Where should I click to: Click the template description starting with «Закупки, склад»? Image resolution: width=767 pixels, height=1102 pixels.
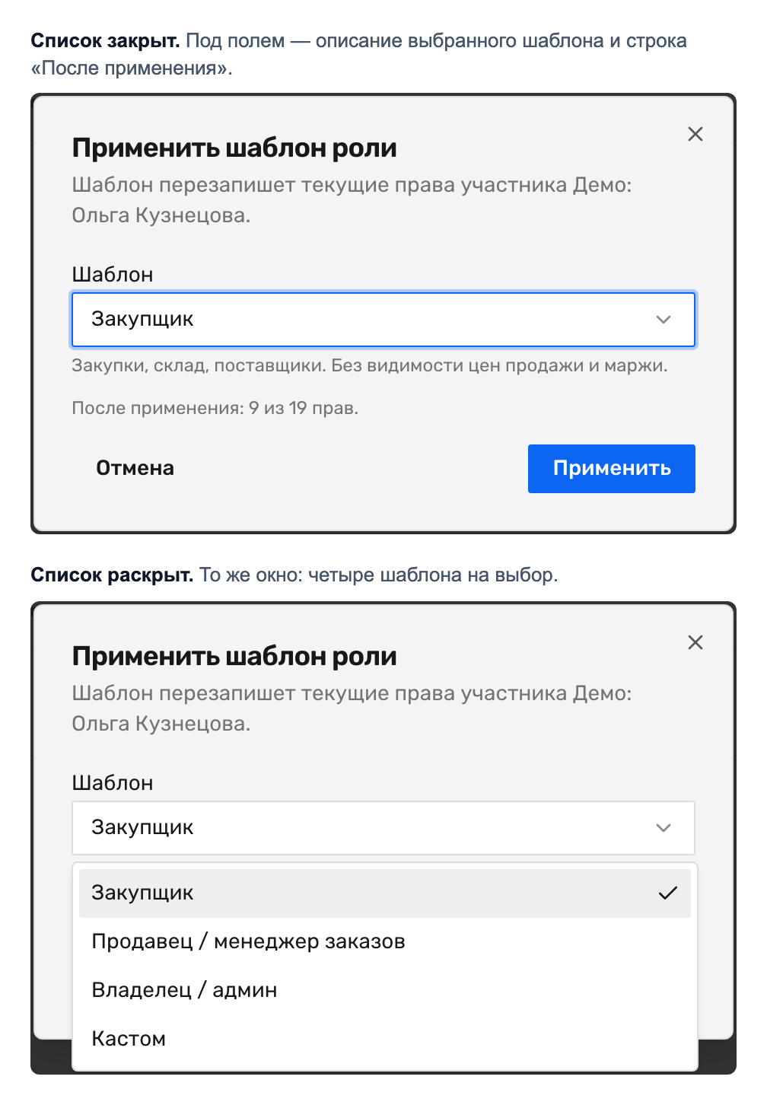[x=370, y=366]
